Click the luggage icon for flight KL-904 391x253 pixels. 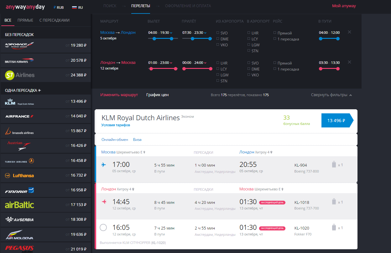[334, 165]
